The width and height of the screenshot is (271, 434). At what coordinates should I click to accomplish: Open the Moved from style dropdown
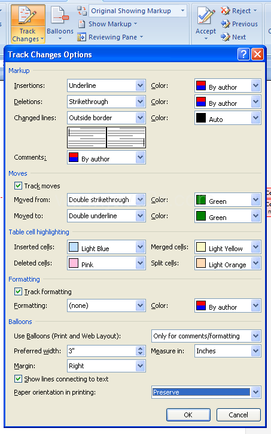(x=106, y=200)
